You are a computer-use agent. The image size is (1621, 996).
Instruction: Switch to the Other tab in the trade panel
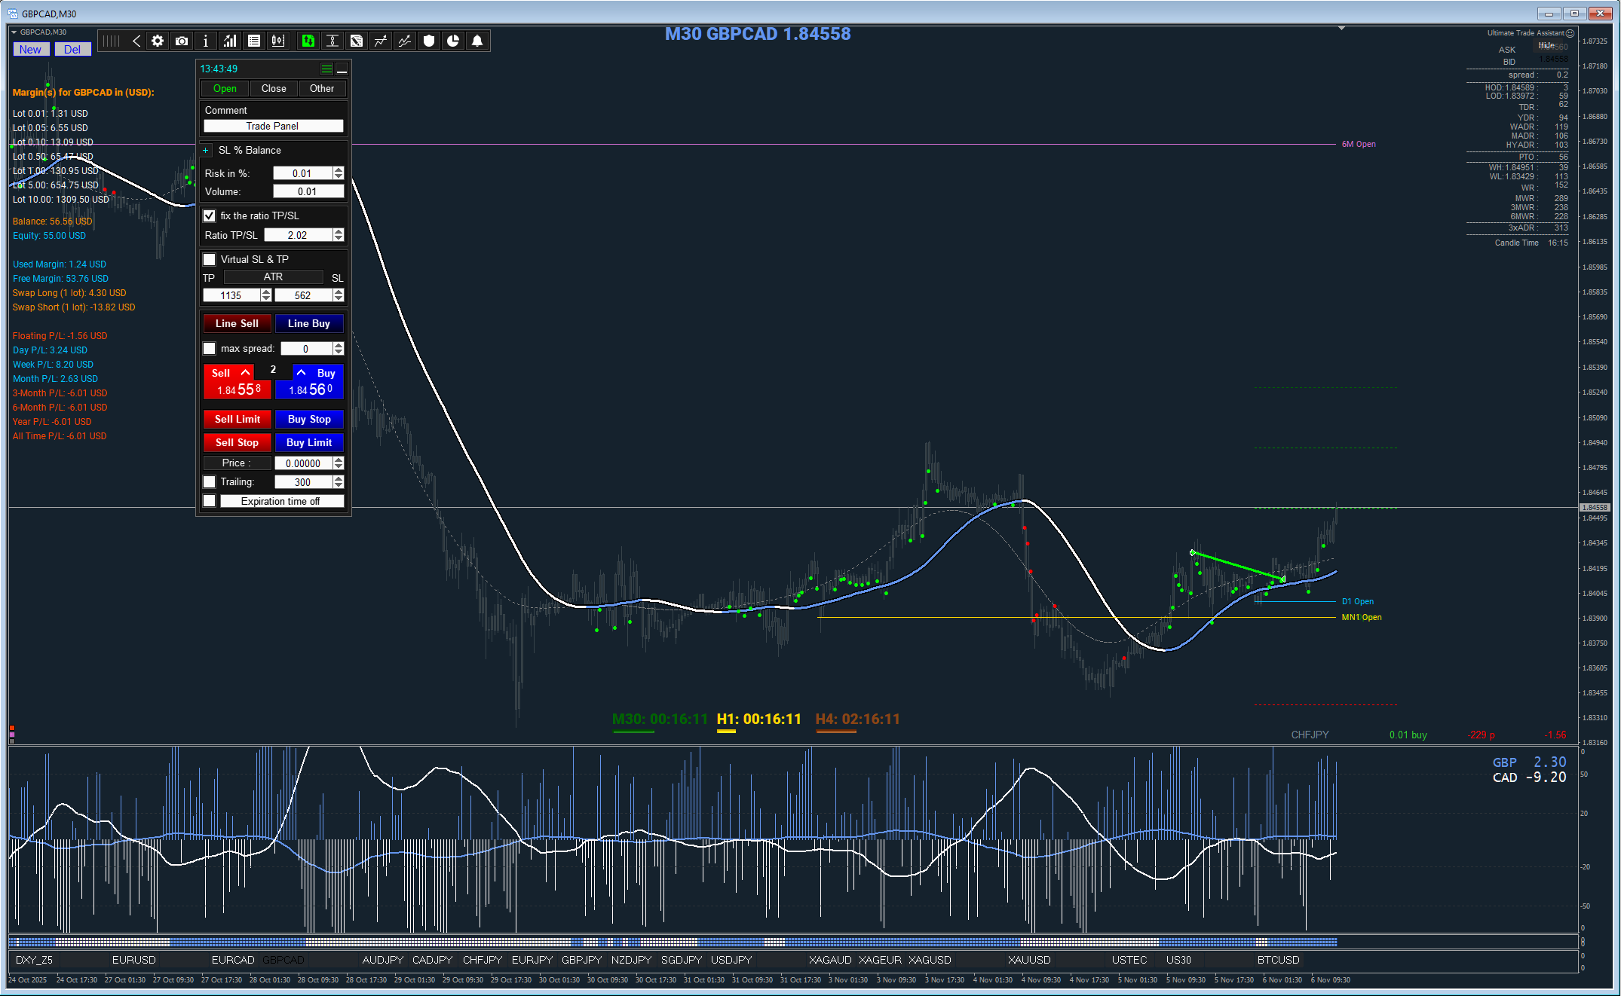click(322, 88)
